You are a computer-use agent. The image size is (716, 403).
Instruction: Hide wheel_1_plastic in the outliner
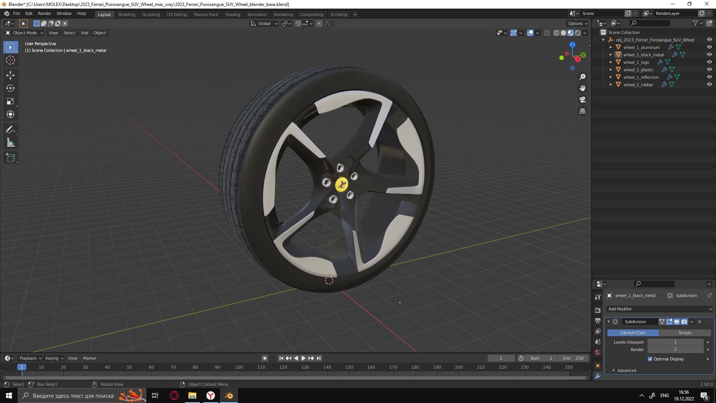(709, 69)
